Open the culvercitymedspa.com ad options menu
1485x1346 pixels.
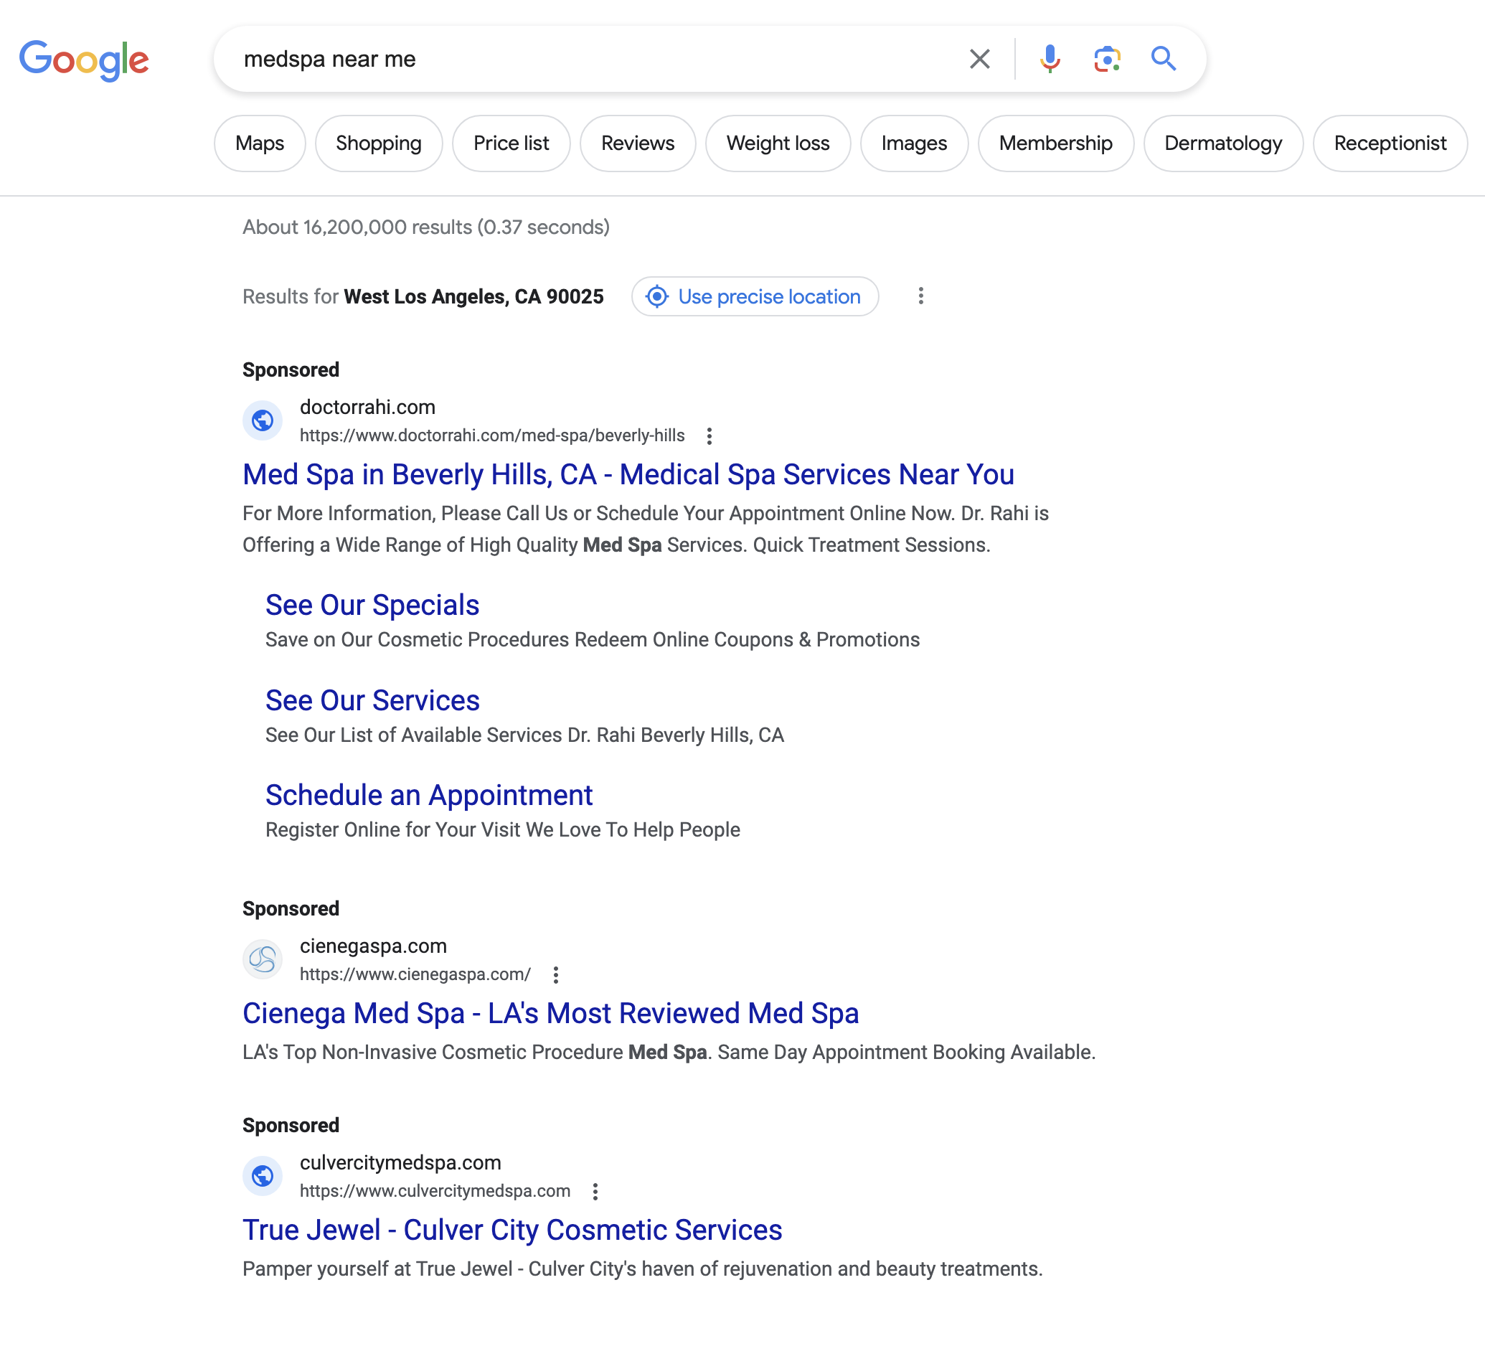tap(595, 1191)
